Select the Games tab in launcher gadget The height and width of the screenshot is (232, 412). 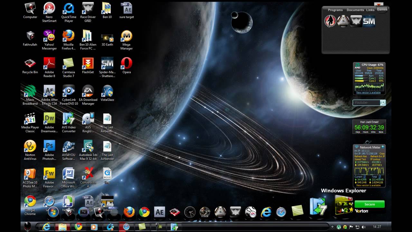click(382, 9)
